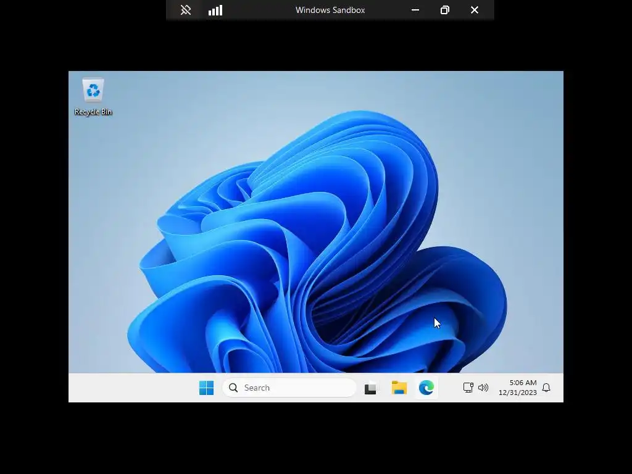Show notifications via the bell icon
Image resolution: width=632 pixels, height=474 pixels.
546,388
